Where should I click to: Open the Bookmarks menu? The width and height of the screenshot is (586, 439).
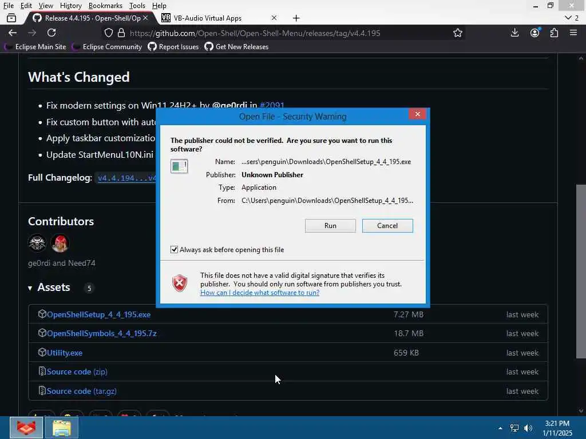pos(105,6)
